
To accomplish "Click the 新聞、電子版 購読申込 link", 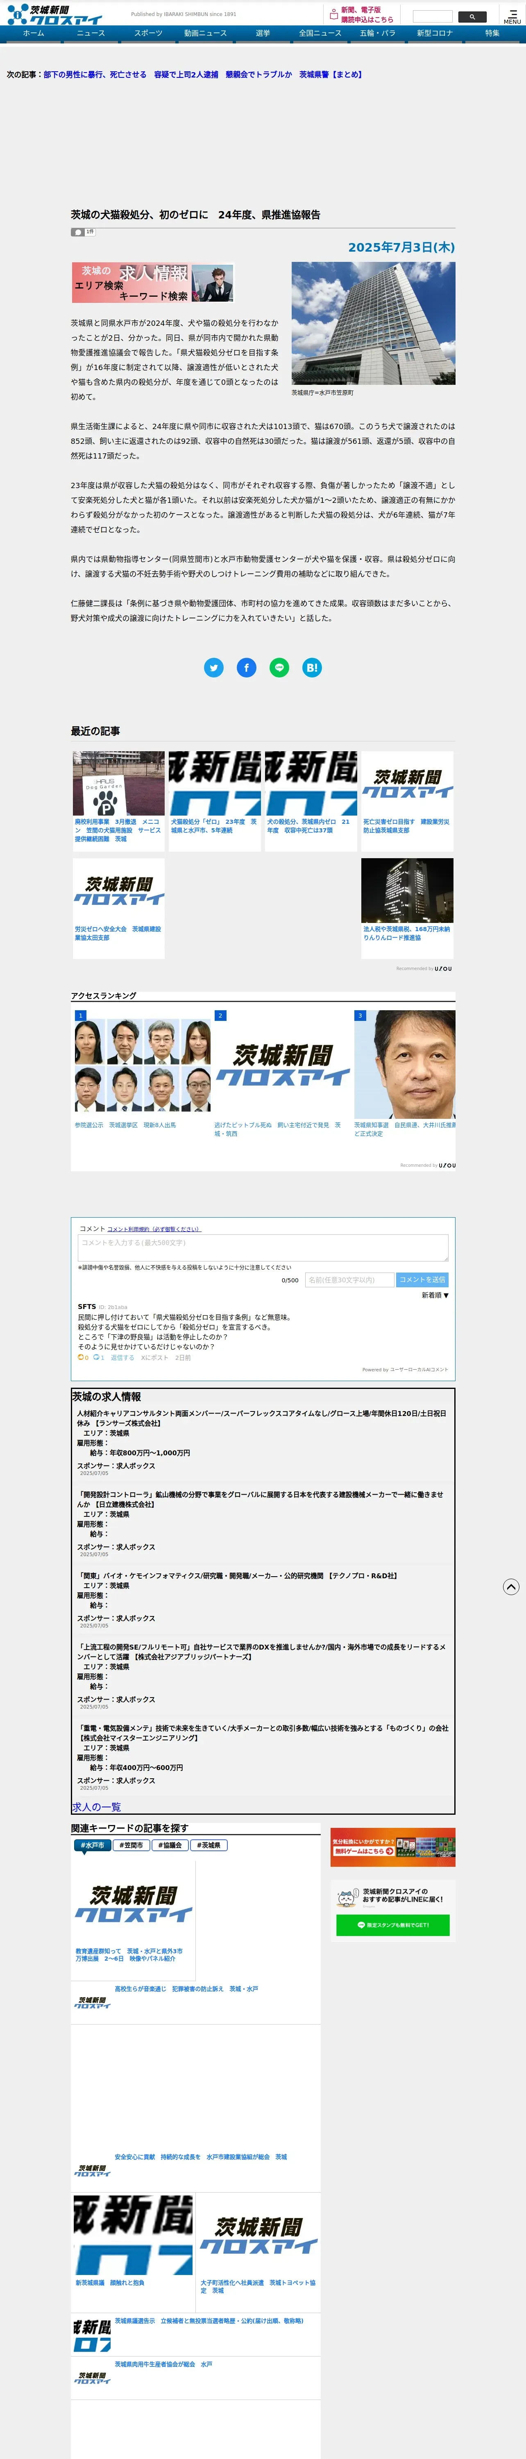I will click(x=367, y=14).
